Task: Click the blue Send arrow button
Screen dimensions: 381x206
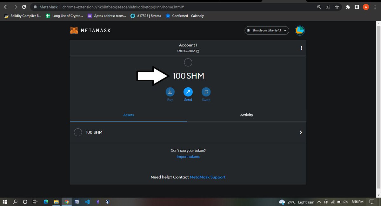Action: 188,92
